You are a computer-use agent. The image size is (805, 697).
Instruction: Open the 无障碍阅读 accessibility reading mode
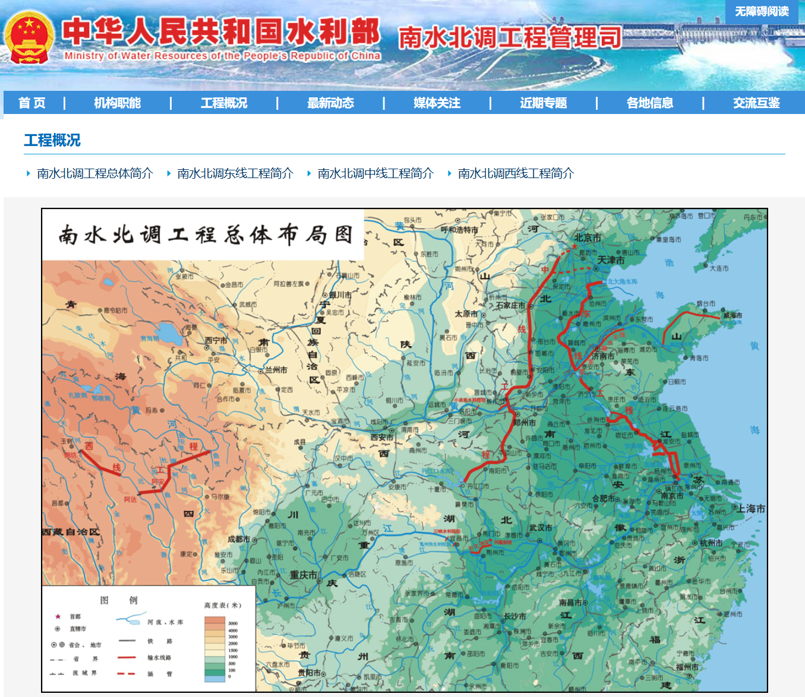(x=762, y=11)
